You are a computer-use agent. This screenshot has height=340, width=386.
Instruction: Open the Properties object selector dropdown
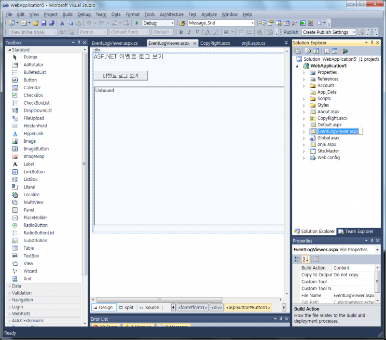point(377,250)
